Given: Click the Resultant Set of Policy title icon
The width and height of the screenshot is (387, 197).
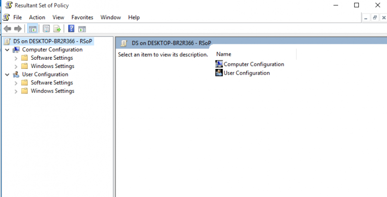Looking at the screenshot, I should (x=9, y=5).
